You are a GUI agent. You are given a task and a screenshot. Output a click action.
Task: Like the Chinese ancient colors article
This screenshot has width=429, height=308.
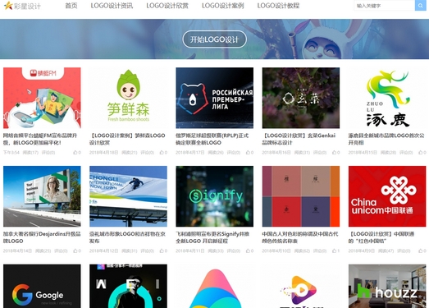coord(336,251)
